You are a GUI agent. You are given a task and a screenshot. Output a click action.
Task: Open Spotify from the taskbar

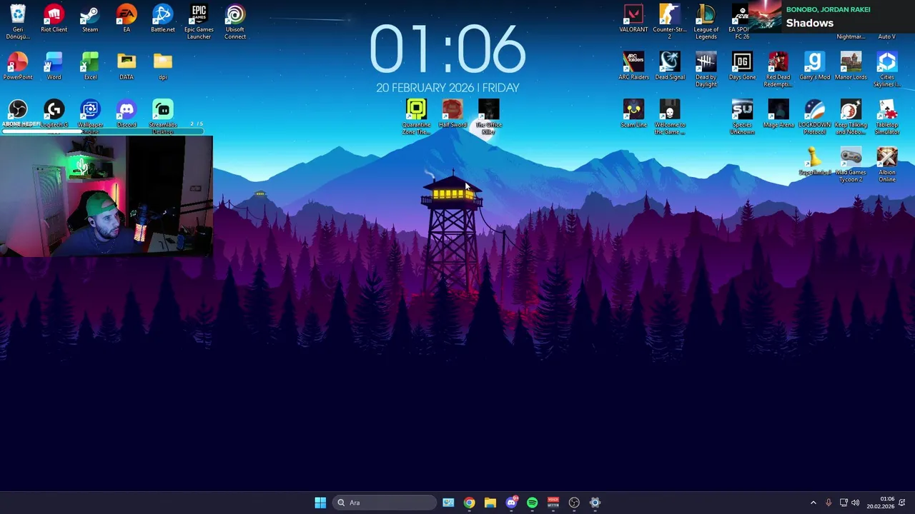532,503
